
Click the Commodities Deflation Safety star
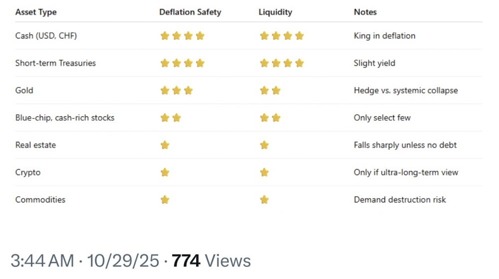tap(165, 200)
